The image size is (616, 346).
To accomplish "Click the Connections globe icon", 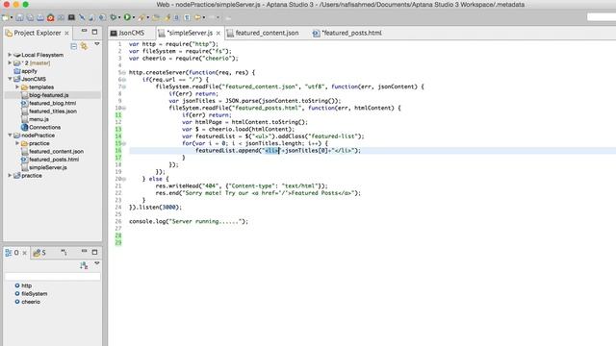I will click(x=24, y=127).
